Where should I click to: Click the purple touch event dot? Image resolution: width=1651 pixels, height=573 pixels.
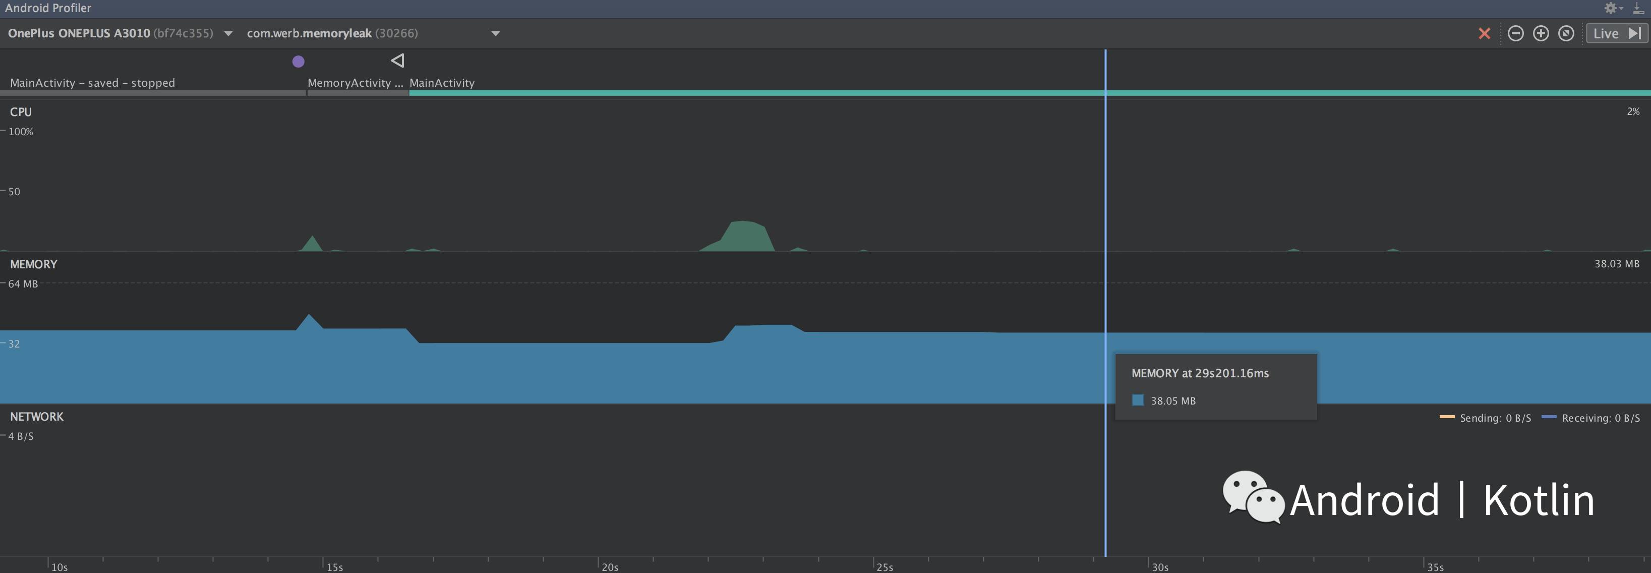298,62
